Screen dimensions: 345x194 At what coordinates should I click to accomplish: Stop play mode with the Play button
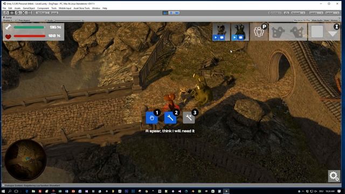pyautogui.click(x=165, y=13)
